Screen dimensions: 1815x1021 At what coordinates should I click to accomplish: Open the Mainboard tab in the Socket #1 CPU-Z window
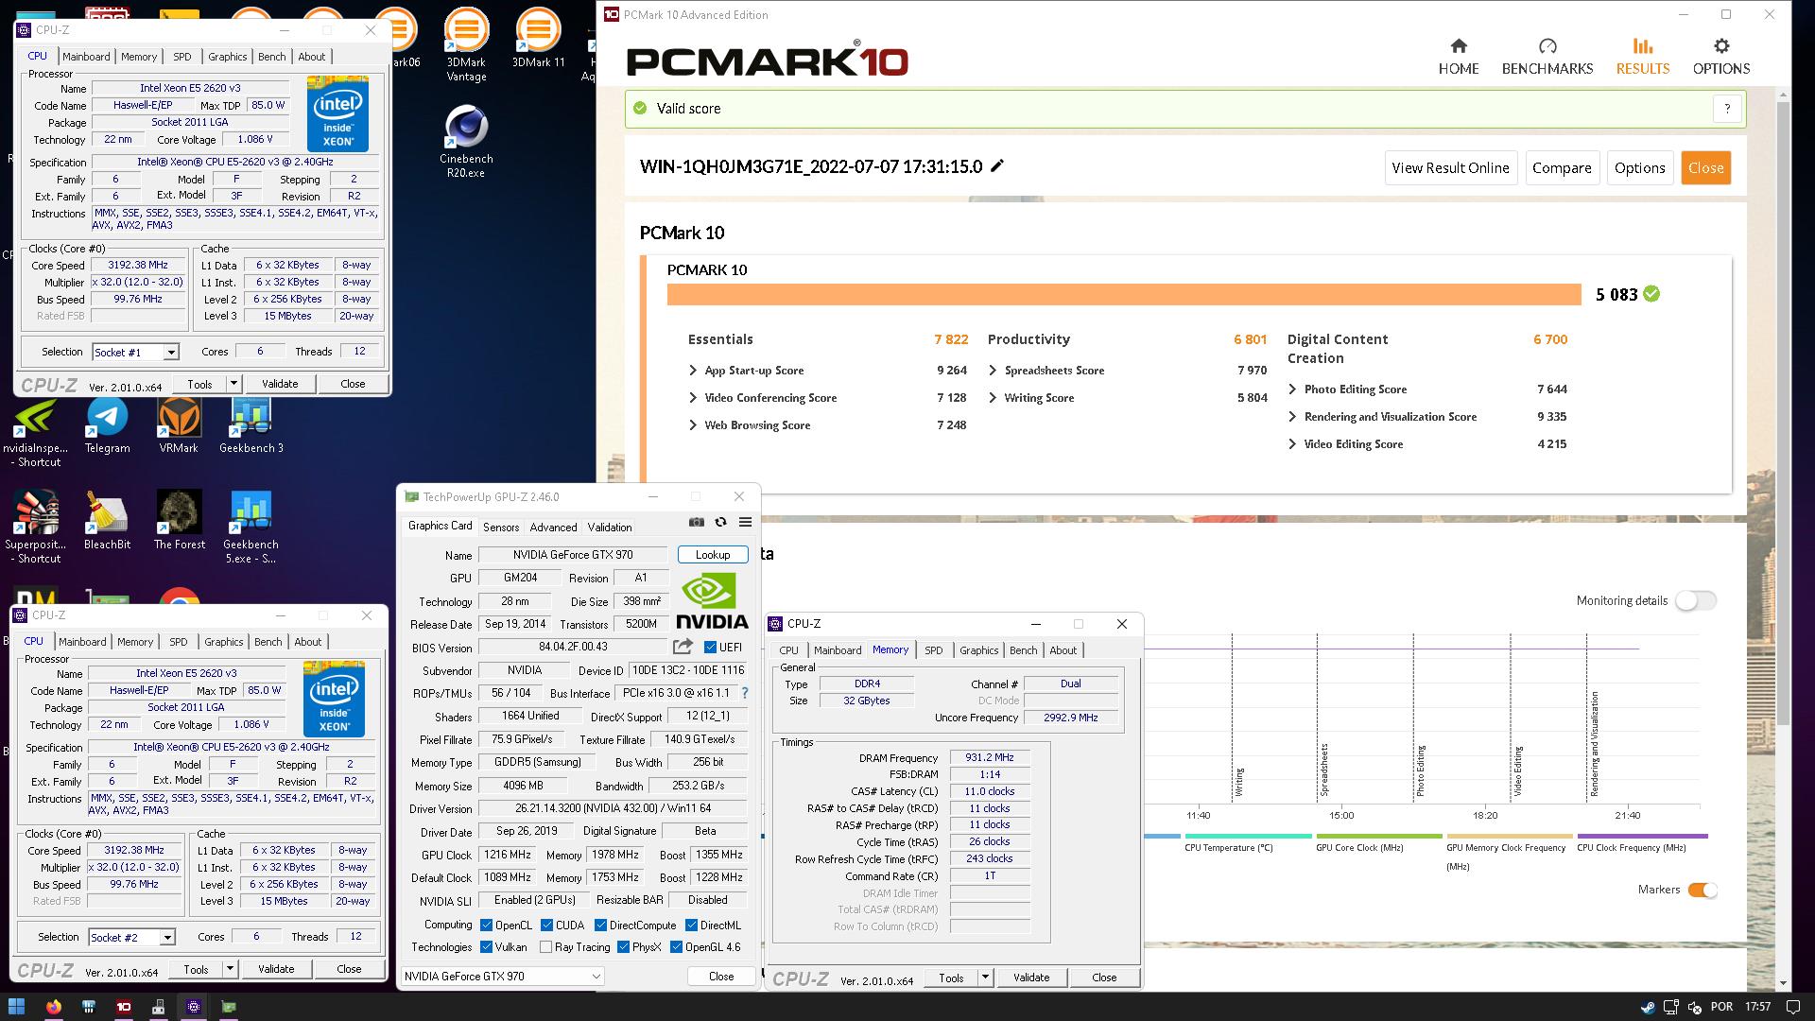click(86, 57)
